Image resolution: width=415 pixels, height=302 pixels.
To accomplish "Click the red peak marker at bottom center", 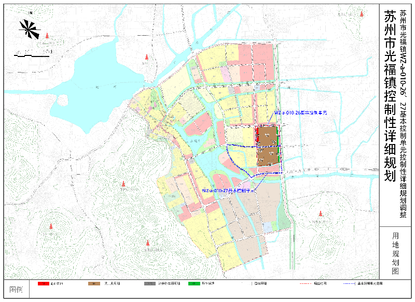I will click(x=148, y=242).
